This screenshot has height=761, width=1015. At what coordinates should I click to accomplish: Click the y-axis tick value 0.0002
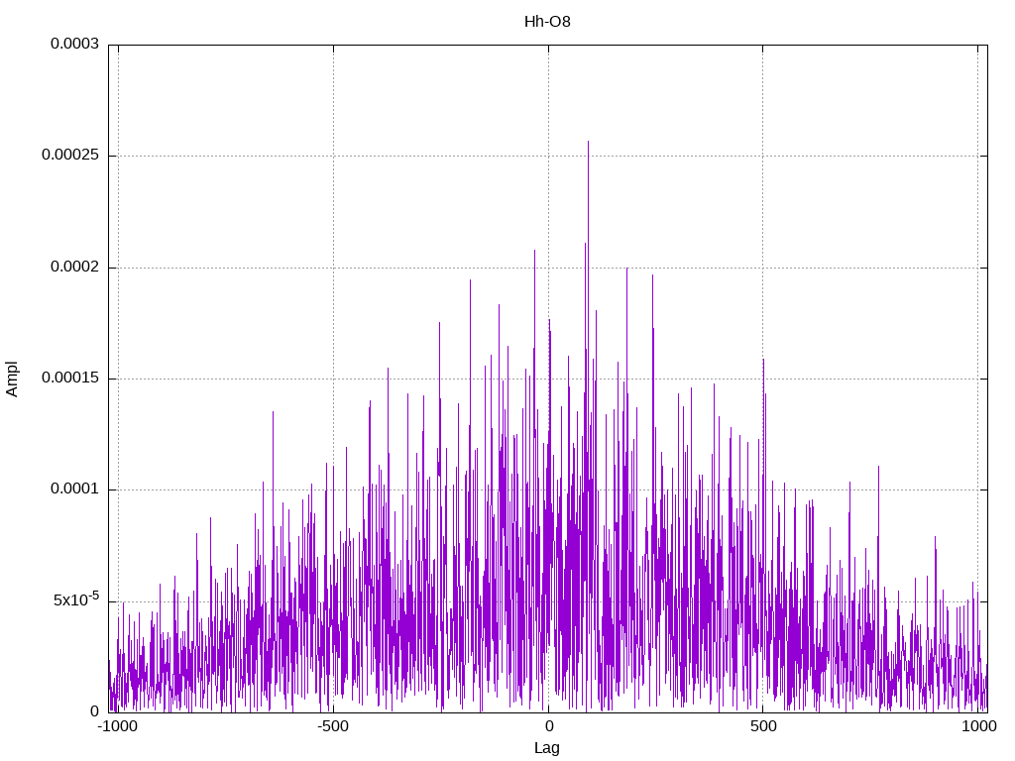(75, 268)
